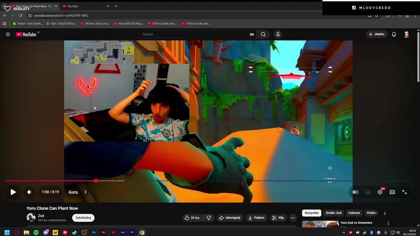The image size is (420, 236).
Task: Open more actions three-dot menu
Action: [x=293, y=218]
